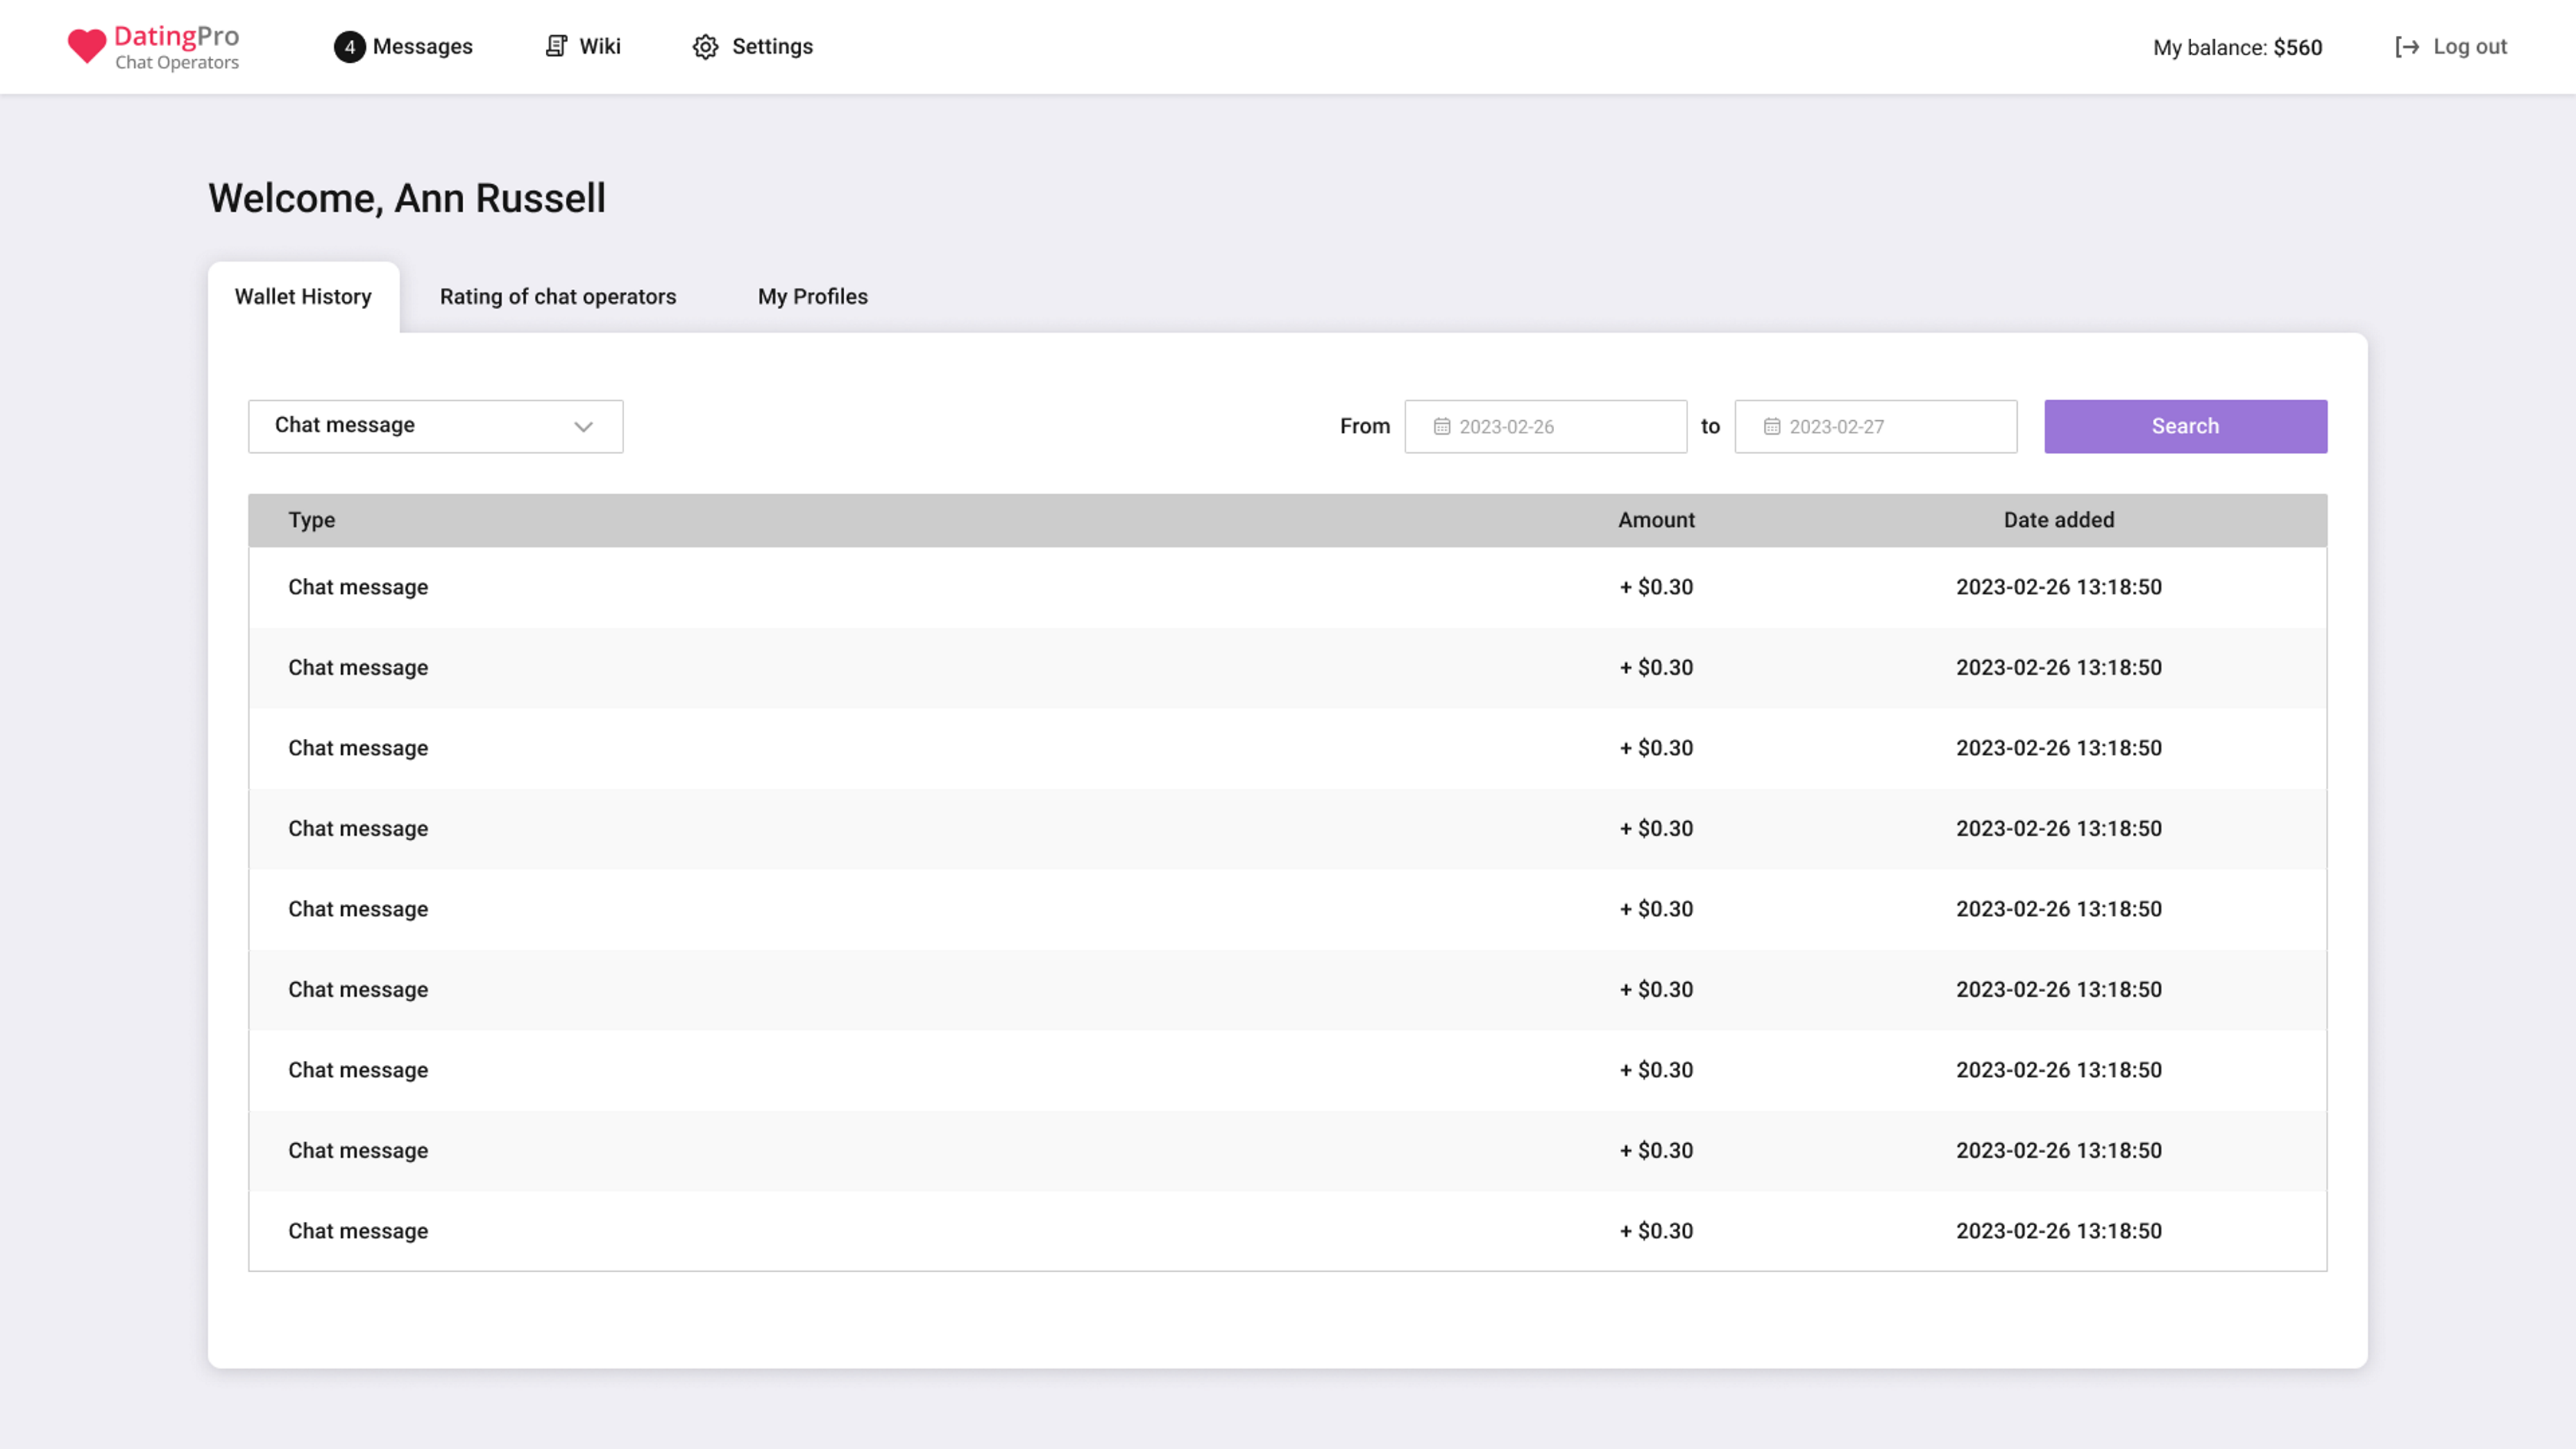This screenshot has width=2576, height=1449.
Task: Click the Log out arrow icon
Action: (x=2407, y=47)
